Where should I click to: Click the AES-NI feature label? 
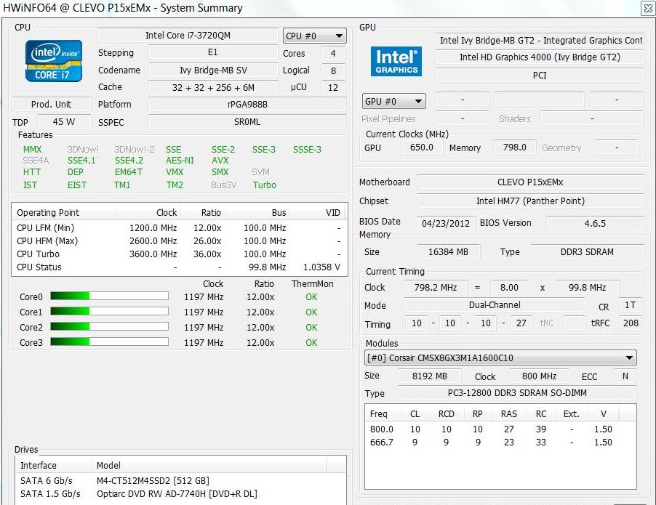tap(180, 161)
